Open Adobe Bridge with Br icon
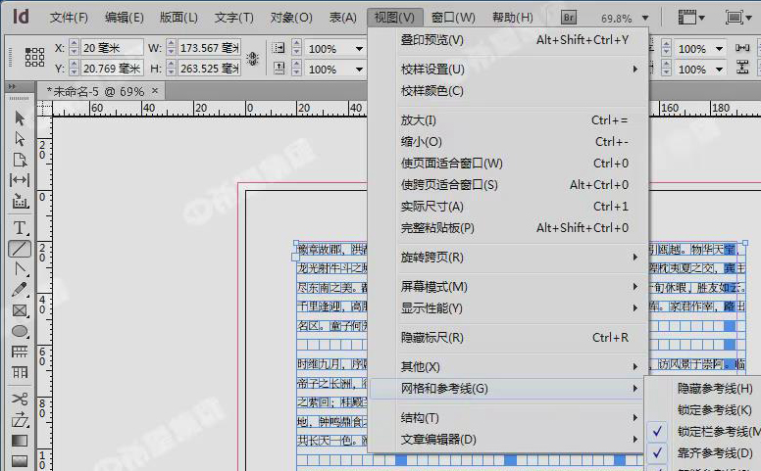The width and height of the screenshot is (761, 471). (569, 18)
